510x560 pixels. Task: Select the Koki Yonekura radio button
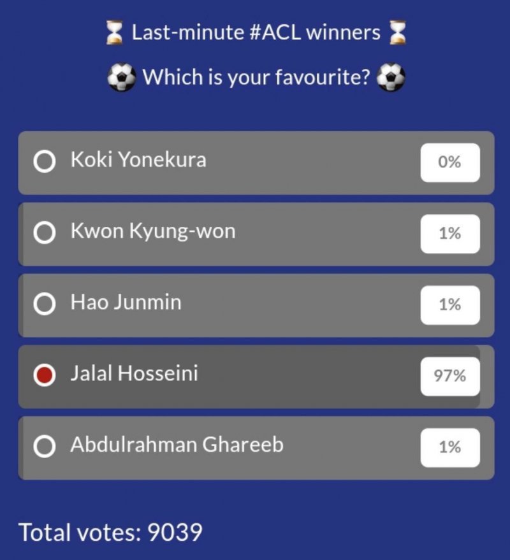pyautogui.click(x=44, y=162)
